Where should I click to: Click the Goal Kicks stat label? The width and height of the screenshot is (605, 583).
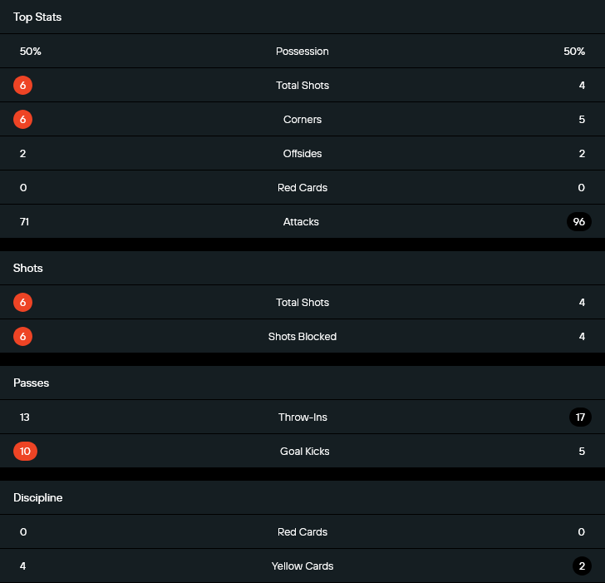coord(302,452)
